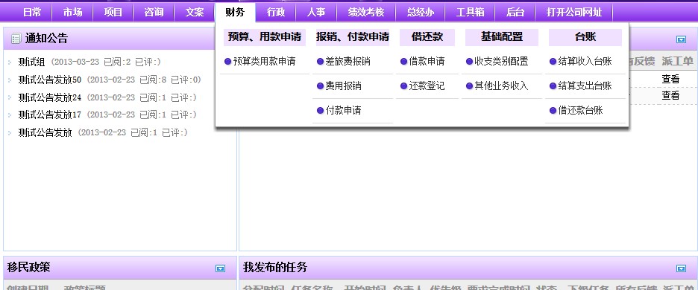698x290 pixels.
Task: Collapse the 我发布的任务 panel toggle icon
Action: click(681, 268)
